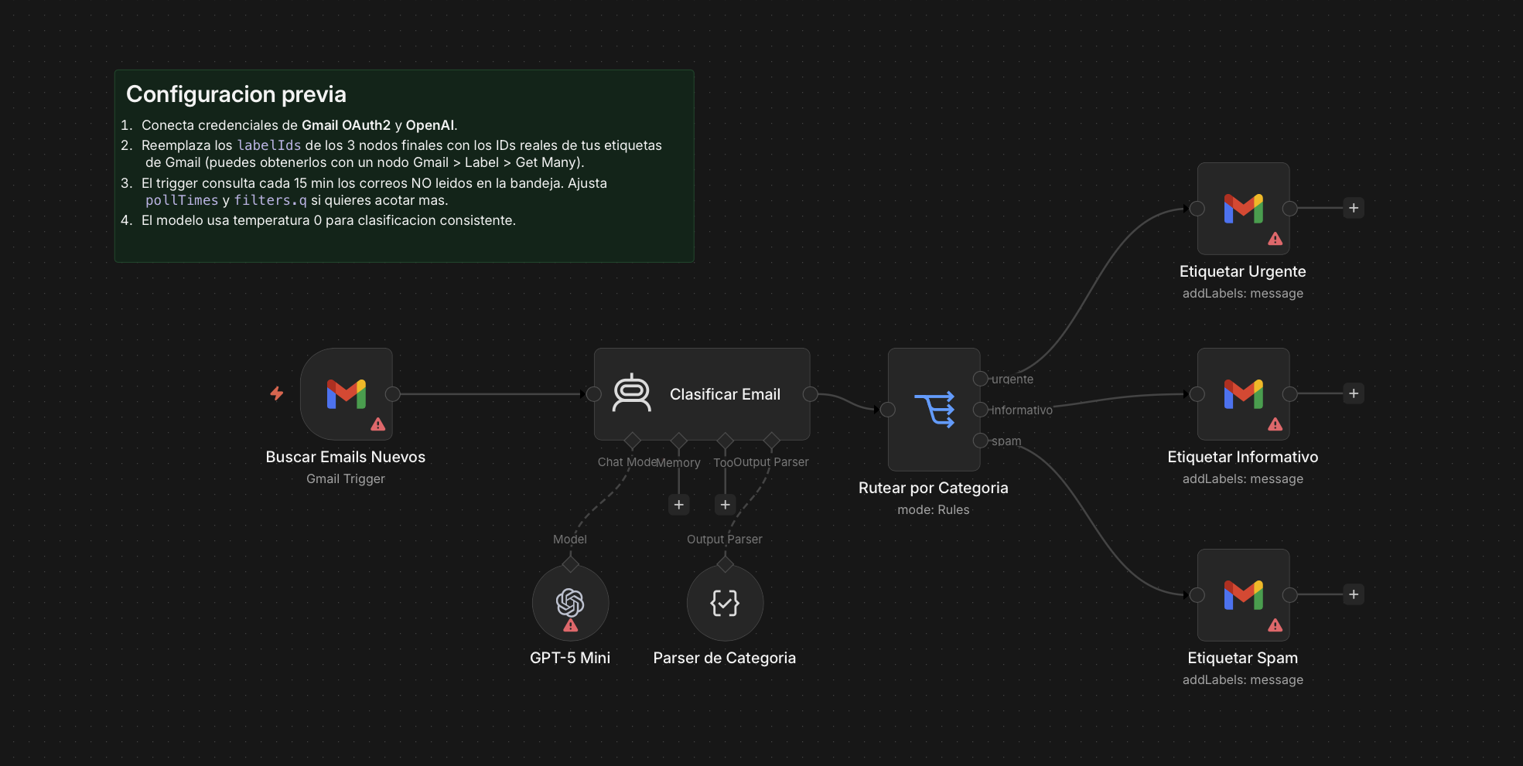Click the Chat Model diamond on Clasificar Email
The image size is (1523, 766).
[633, 441]
